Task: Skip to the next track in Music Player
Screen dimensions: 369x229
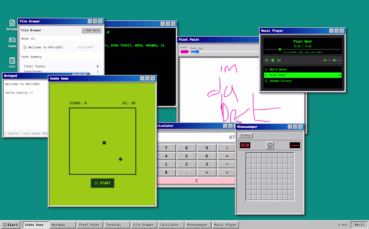Action: coord(279,60)
